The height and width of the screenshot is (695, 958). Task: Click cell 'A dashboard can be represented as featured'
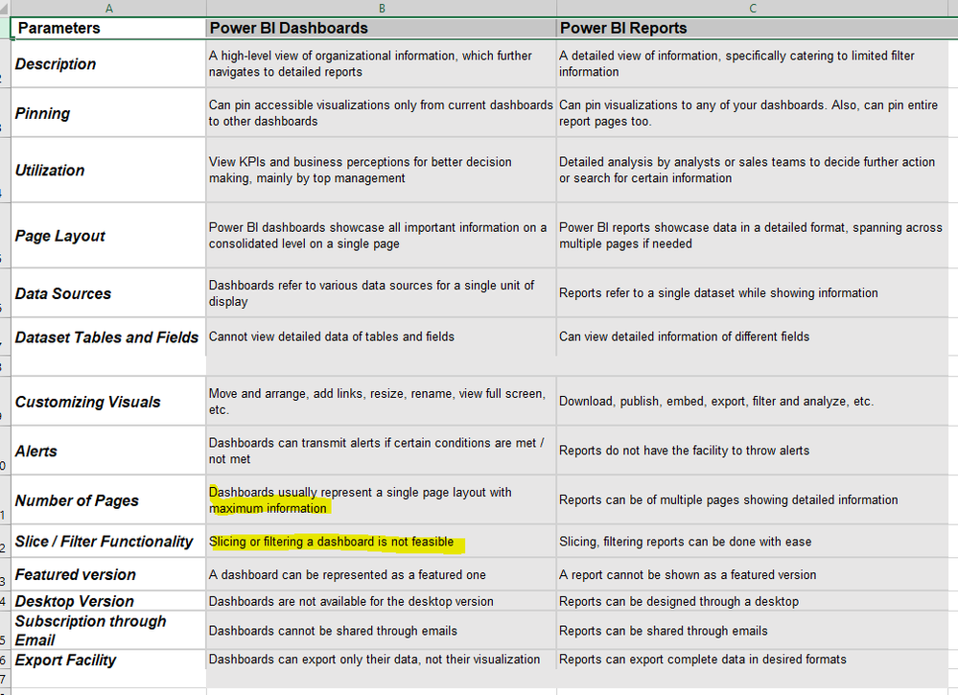pyautogui.click(x=382, y=574)
